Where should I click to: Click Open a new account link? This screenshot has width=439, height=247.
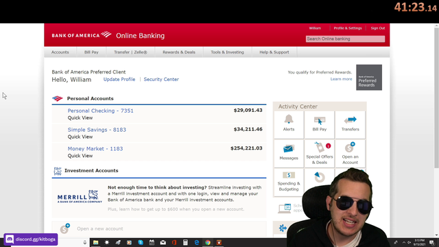pos(100,228)
